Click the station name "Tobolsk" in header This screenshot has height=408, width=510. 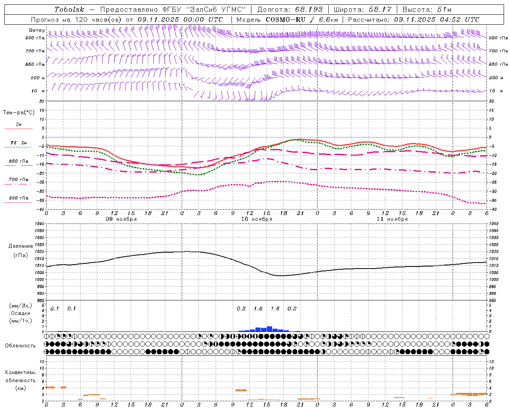tap(69, 10)
